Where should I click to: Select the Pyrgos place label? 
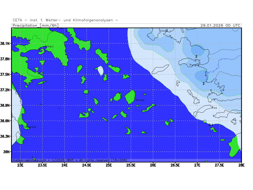[x=194, y=65]
